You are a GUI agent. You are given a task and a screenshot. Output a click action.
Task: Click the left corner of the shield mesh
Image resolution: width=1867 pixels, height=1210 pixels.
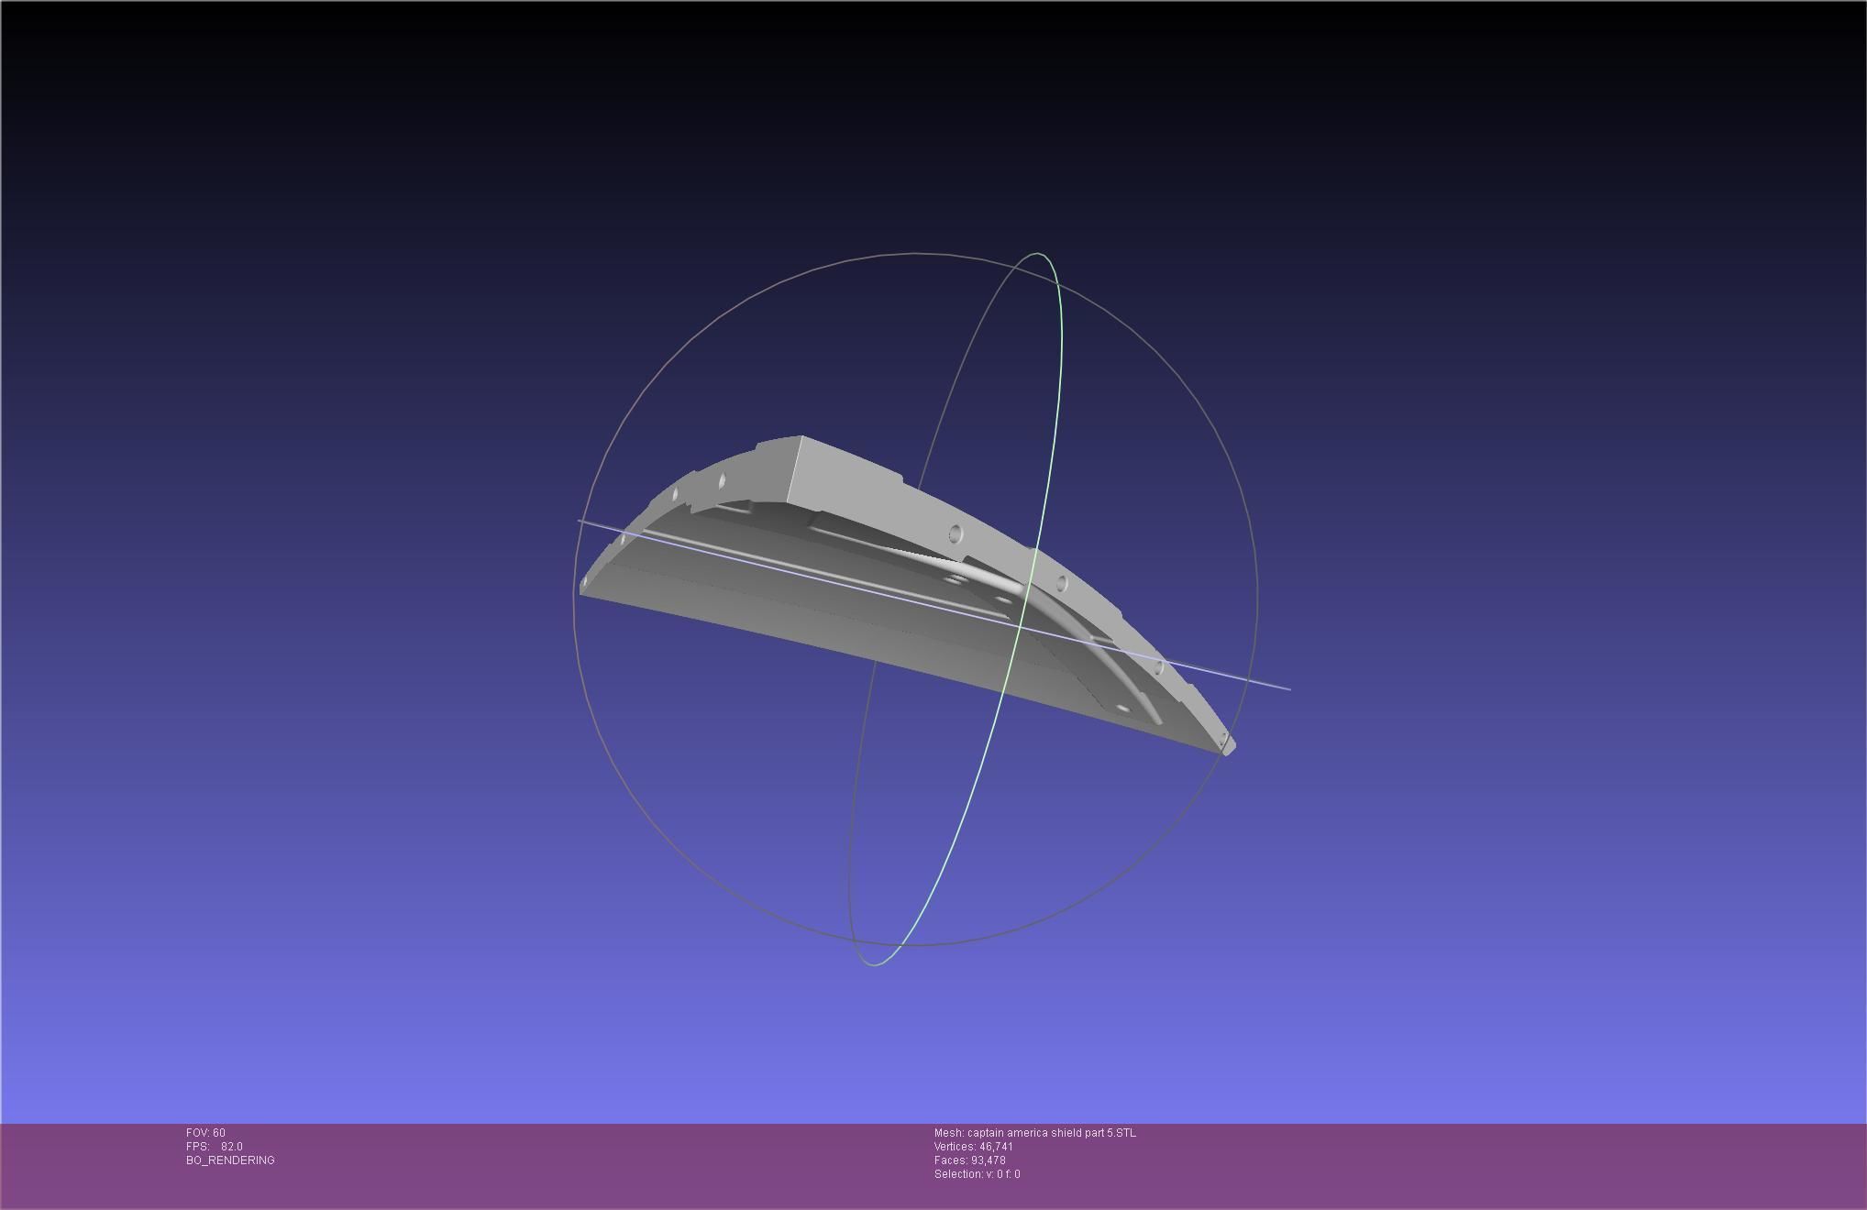pyautogui.click(x=583, y=588)
